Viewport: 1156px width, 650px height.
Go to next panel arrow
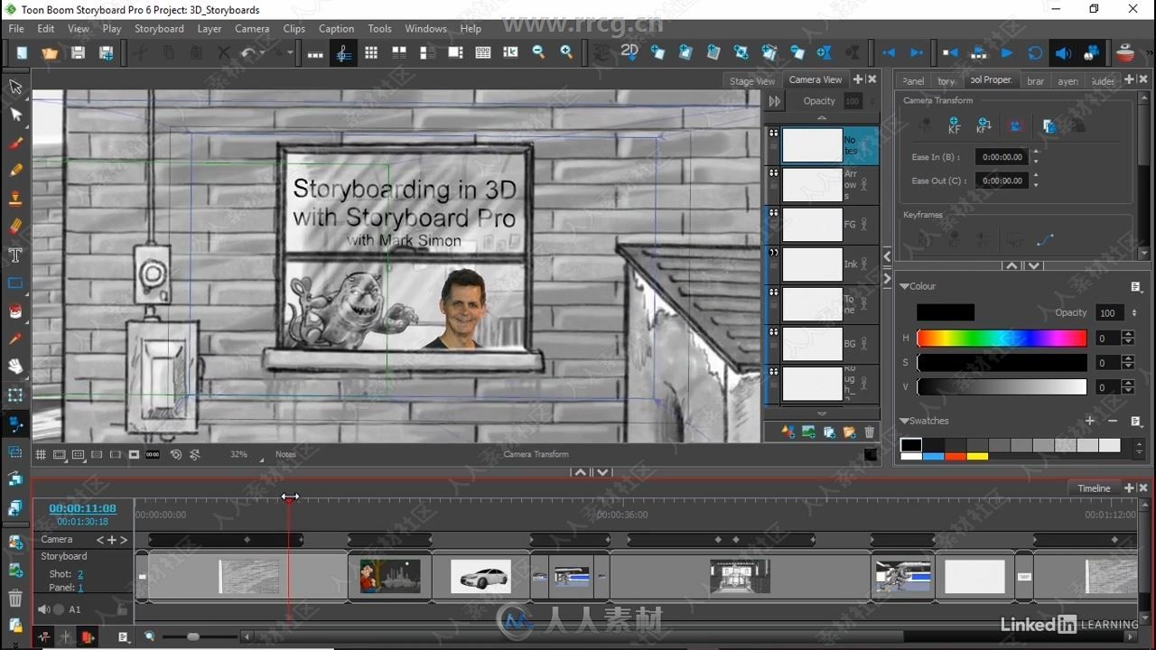coord(916,53)
